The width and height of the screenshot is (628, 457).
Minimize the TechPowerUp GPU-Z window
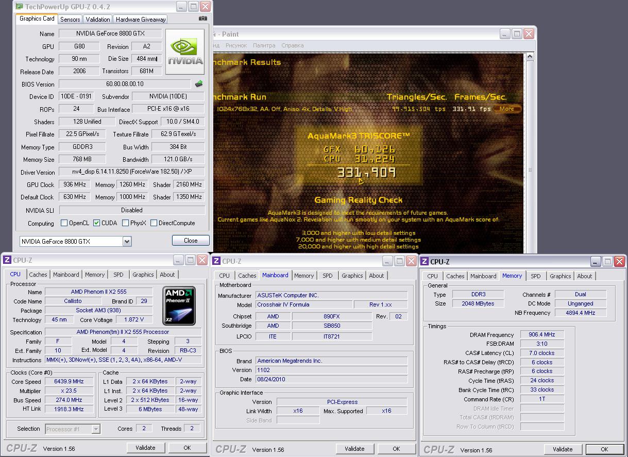(181, 7)
